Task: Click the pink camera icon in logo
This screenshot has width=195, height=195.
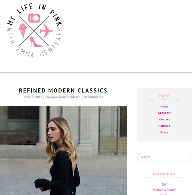Action: click(x=34, y=18)
